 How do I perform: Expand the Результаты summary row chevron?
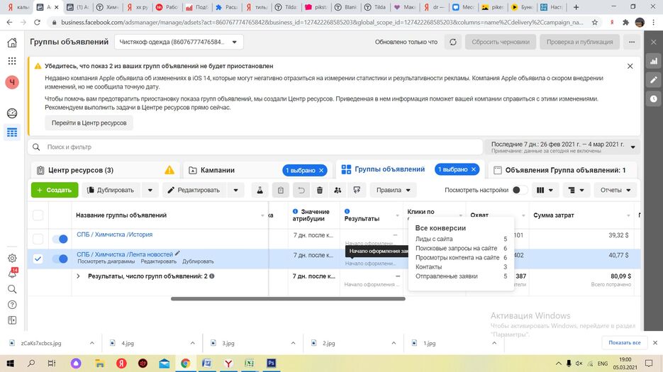(78, 276)
